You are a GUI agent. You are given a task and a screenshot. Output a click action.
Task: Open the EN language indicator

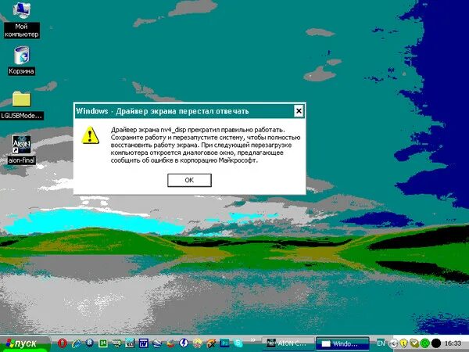click(x=381, y=343)
